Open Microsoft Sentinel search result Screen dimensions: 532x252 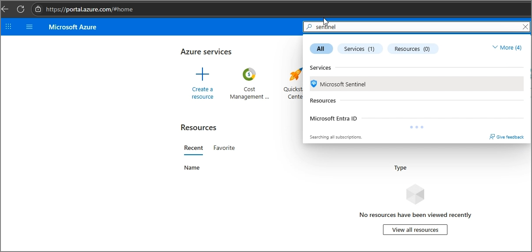[416, 84]
